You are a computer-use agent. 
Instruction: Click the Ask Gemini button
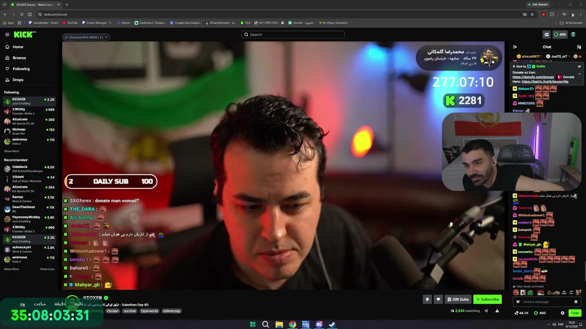pos(538,5)
